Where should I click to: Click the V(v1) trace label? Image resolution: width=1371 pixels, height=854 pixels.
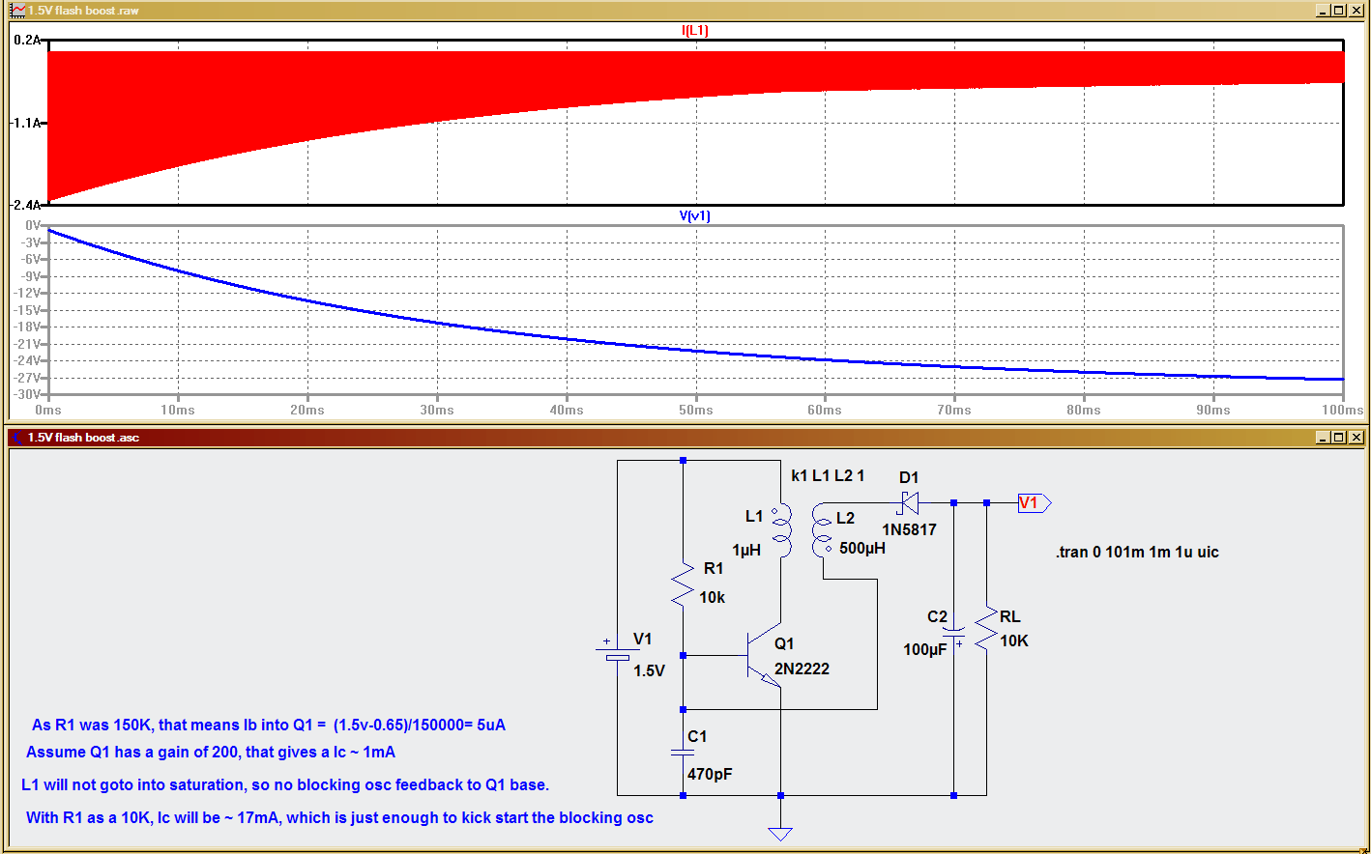tap(695, 216)
